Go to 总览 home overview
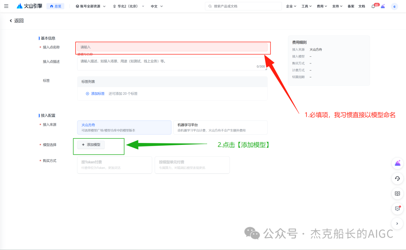 pyautogui.click(x=55, y=6)
